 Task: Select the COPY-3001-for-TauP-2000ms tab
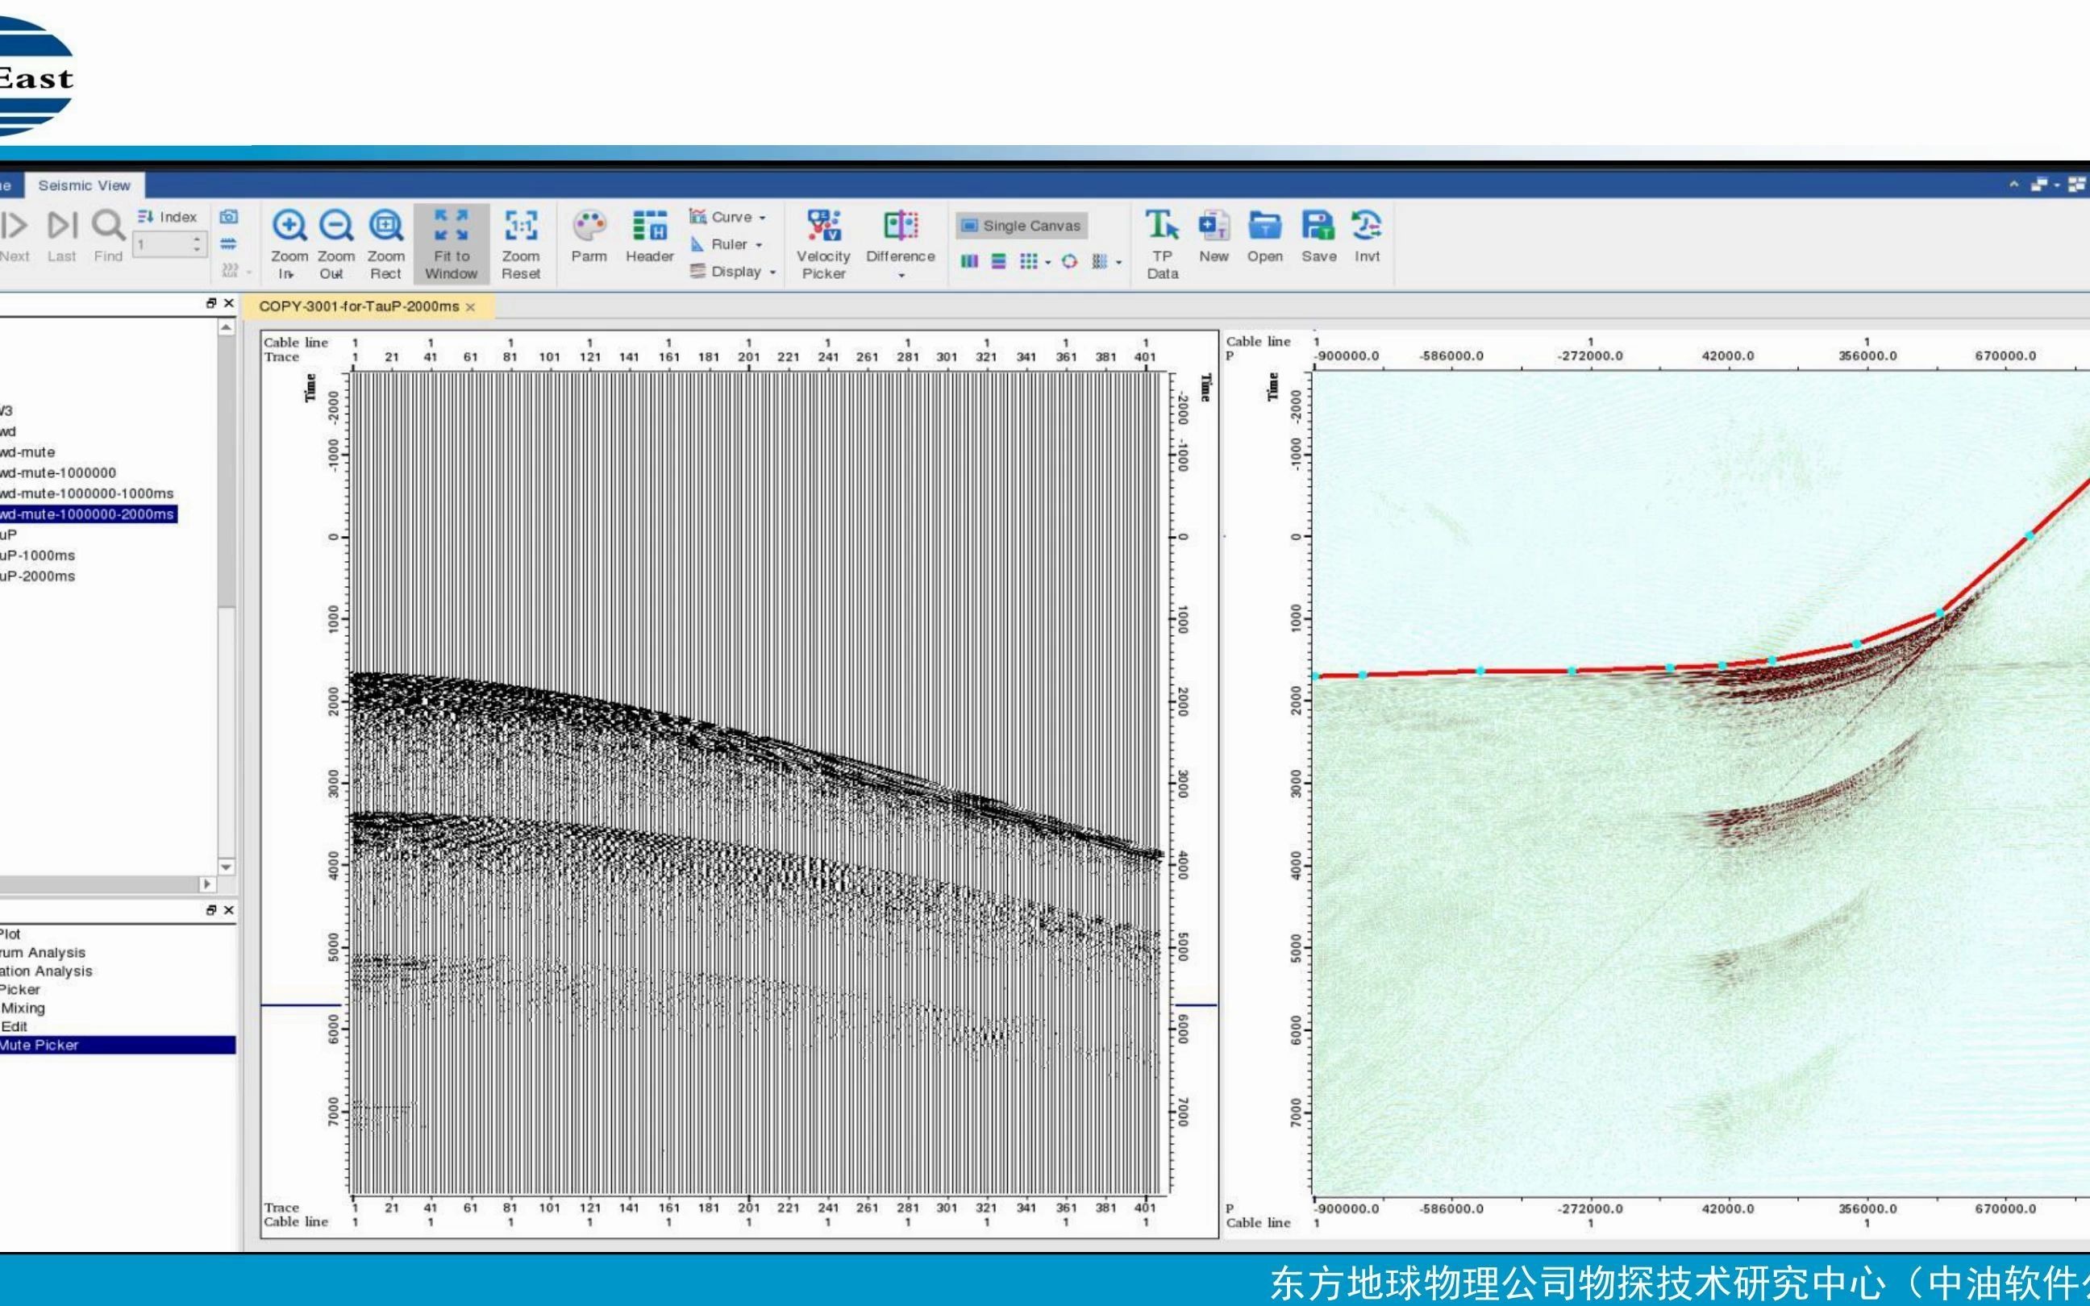click(x=358, y=306)
